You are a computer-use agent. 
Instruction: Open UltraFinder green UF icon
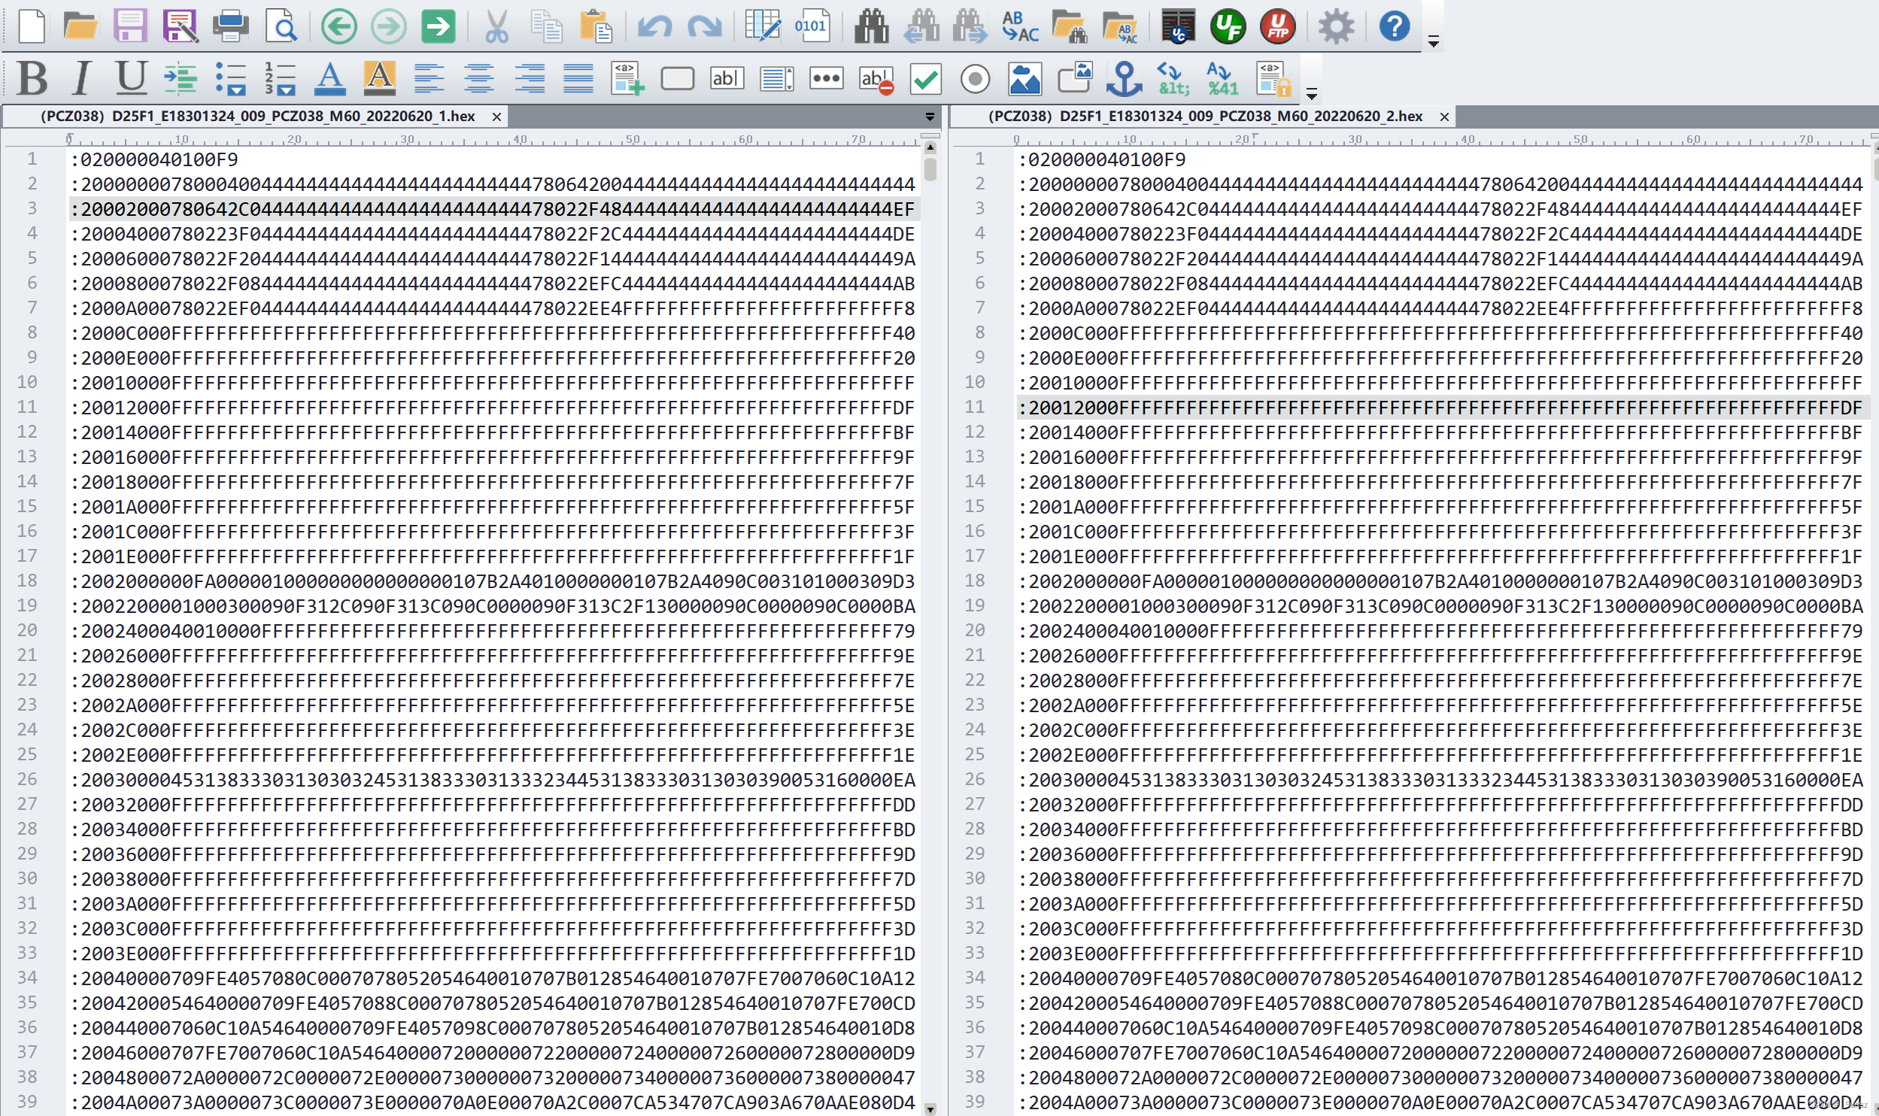tap(1228, 26)
